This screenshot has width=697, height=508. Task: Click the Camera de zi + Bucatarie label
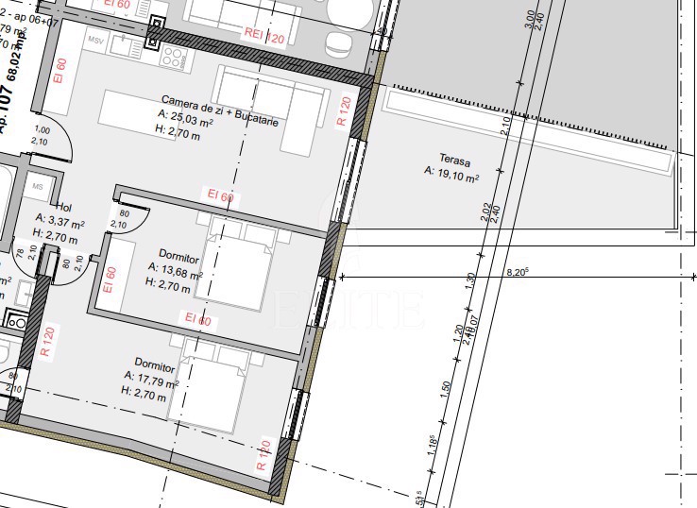pyautogui.click(x=219, y=100)
